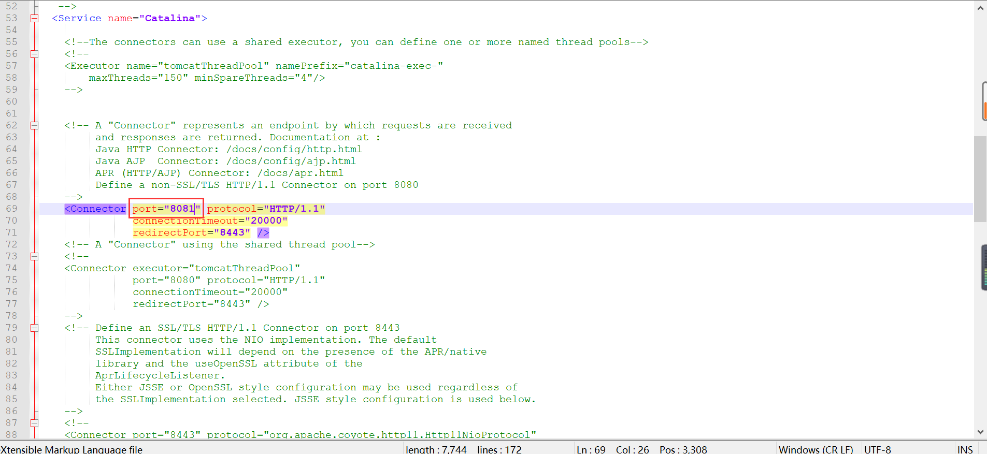This screenshot has height=454, width=987.
Task: Collapse the Service fold marker on line 53
Action: pos(34,18)
